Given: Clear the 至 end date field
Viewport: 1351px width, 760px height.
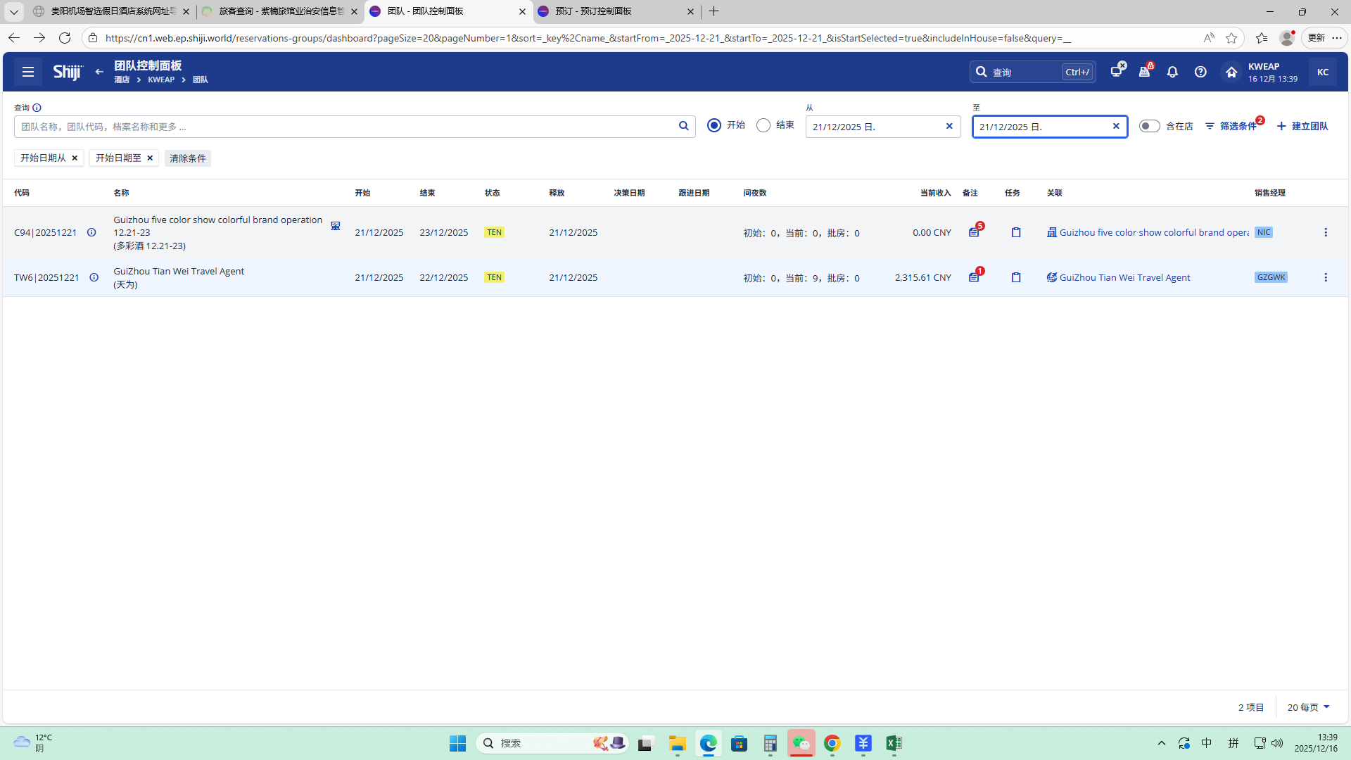Looking at the screenshot, I should (x=1116, y=126).
